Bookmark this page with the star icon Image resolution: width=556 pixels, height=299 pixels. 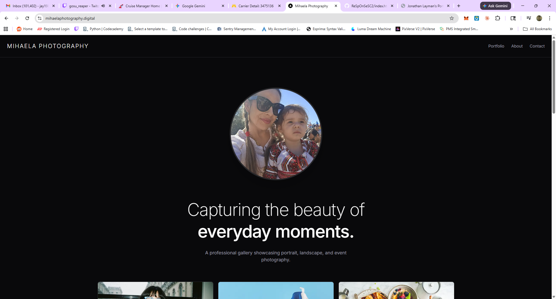[x=452, y=18]
